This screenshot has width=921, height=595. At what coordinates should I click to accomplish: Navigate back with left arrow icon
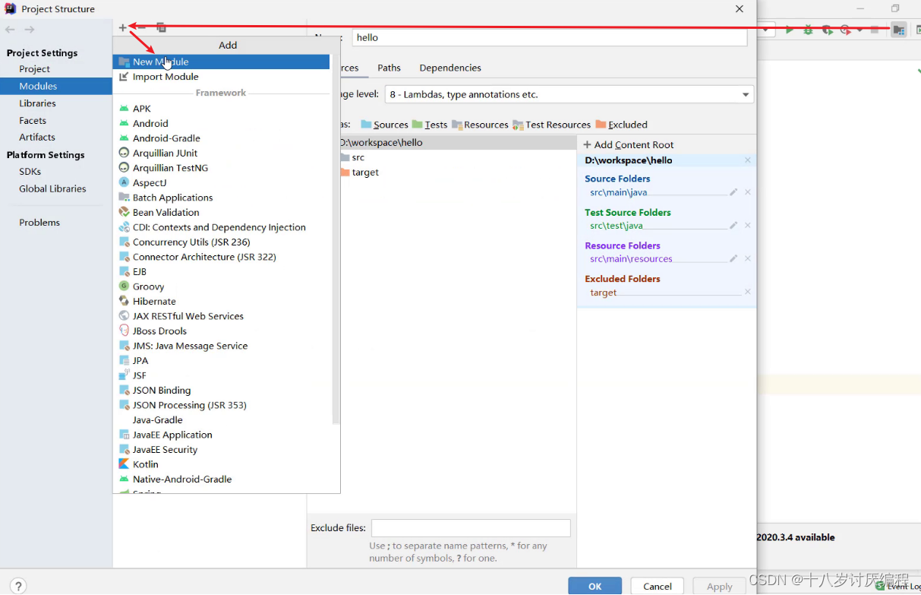click(10, 30)
